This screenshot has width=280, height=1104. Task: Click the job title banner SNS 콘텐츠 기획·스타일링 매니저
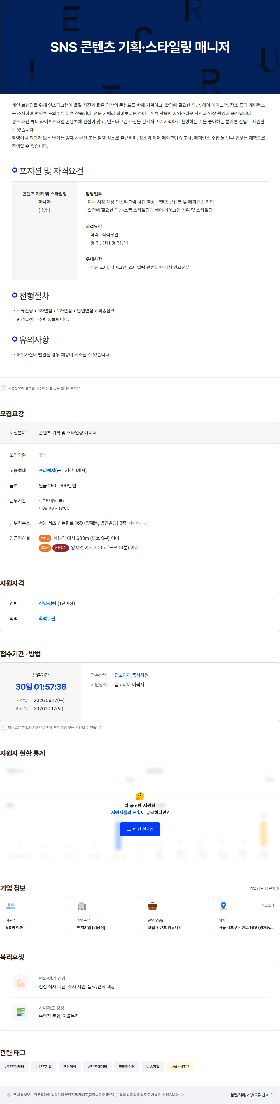point(140,47)
